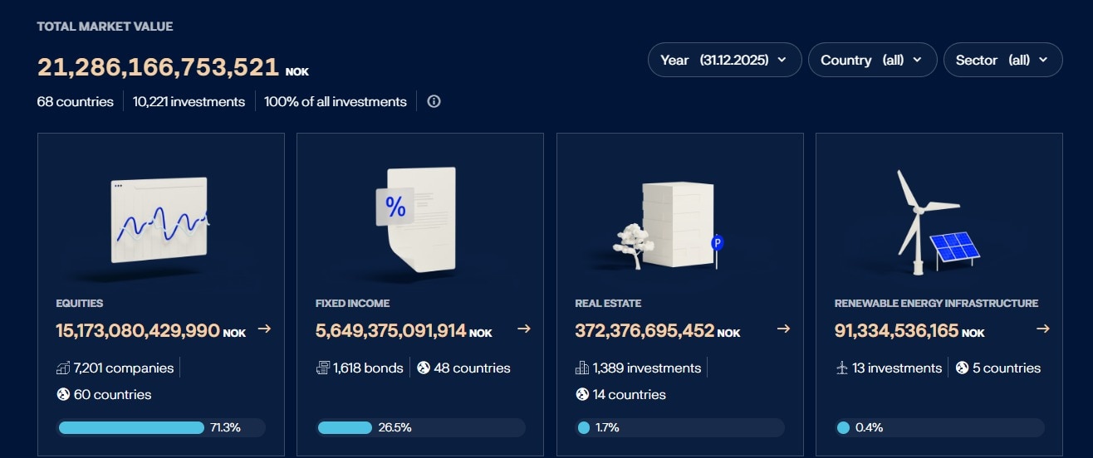
Task: Expand the Country (all) filter
Action: click(x=872, y=60)
